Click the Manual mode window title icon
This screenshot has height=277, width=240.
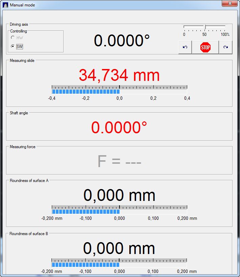(6, 5)
